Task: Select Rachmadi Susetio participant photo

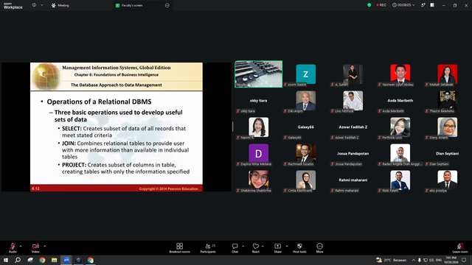Action: click(x=306, y=154)
